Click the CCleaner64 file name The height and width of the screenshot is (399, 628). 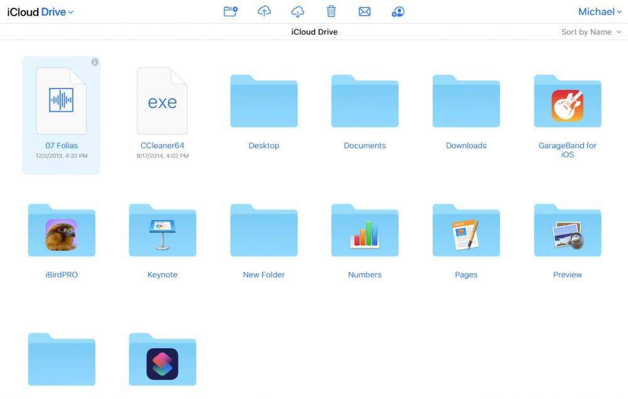[162, 145]
